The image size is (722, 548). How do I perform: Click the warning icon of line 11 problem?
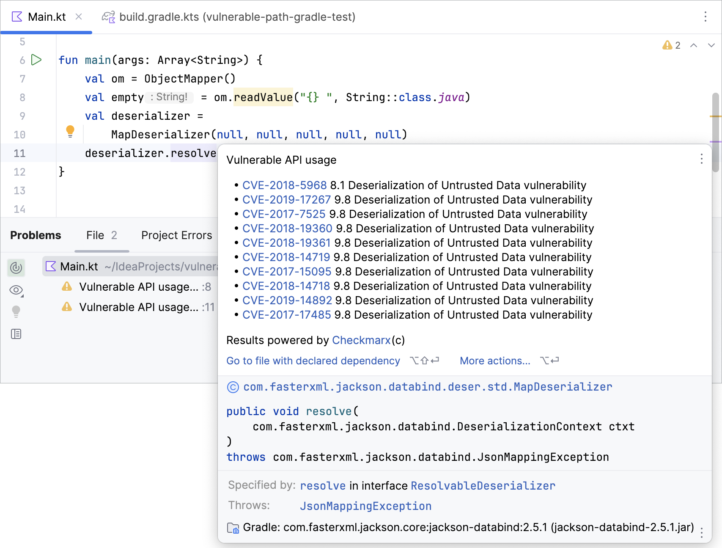pos(67,306)
